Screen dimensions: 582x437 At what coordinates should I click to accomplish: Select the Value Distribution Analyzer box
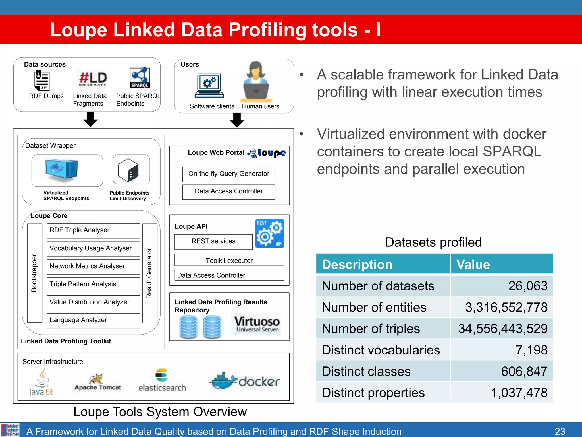coord(93,302)
